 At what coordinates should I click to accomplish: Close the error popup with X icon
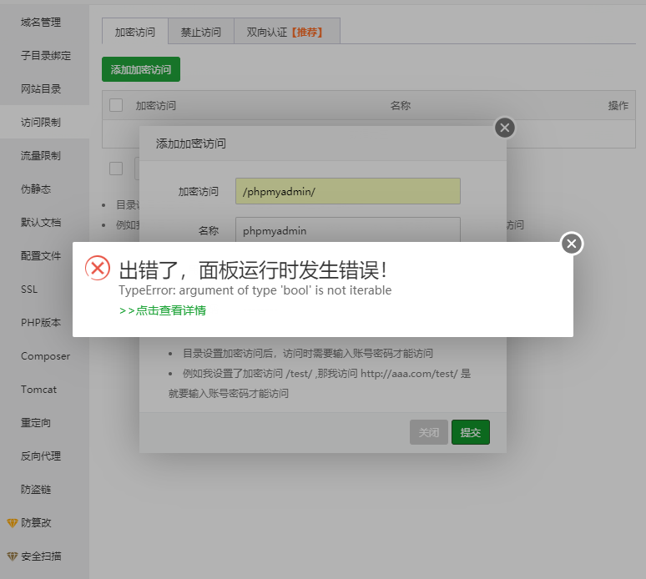tap(572, 244)
